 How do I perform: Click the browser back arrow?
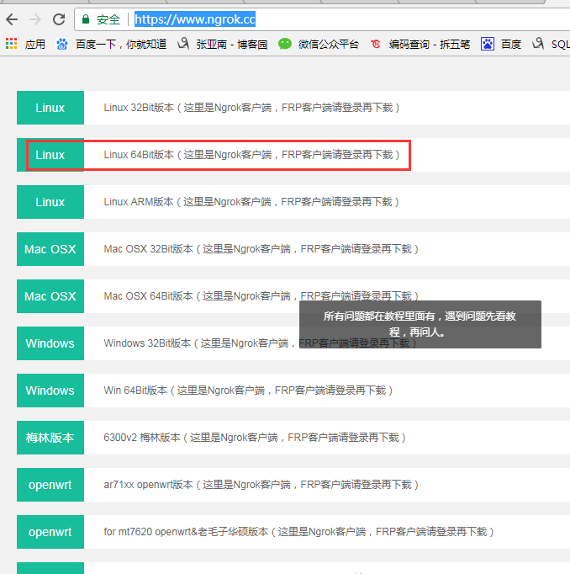(x=12, y=19)
